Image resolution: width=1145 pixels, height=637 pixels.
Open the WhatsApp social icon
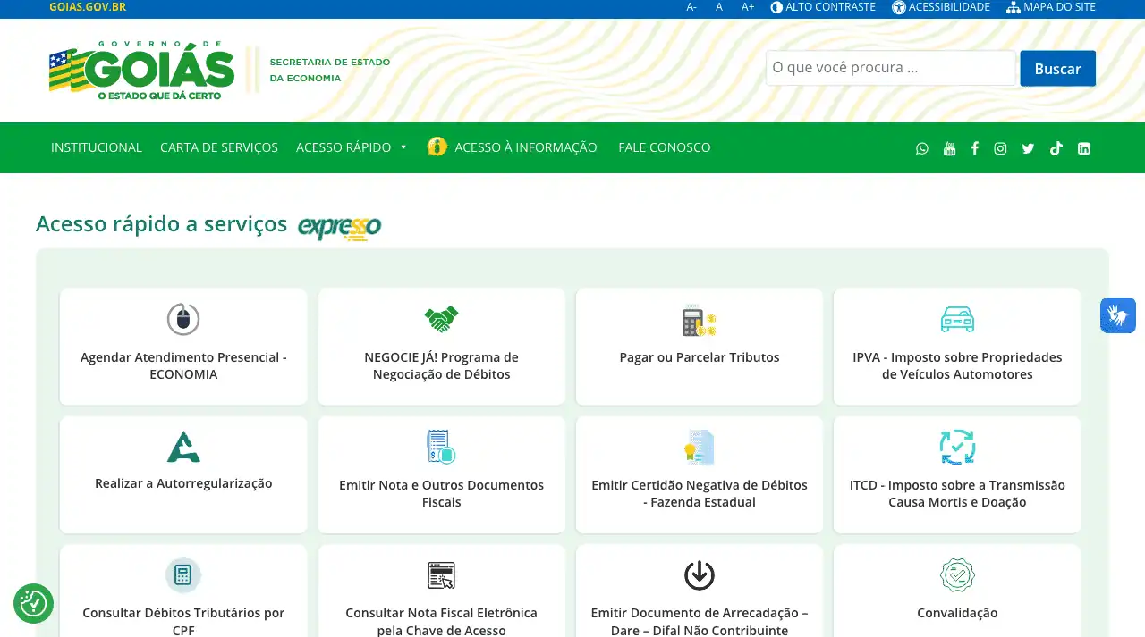point(922,148)
